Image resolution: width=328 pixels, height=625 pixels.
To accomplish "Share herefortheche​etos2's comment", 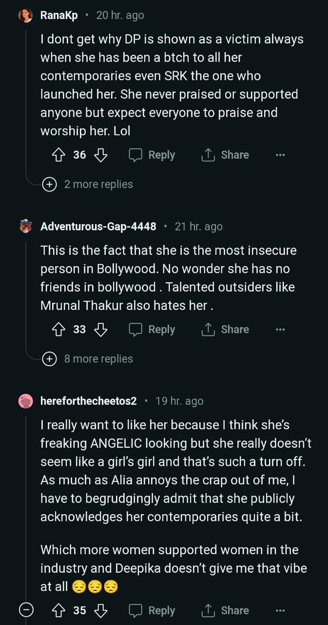I will pyautogui.click(x=225, y=611).
